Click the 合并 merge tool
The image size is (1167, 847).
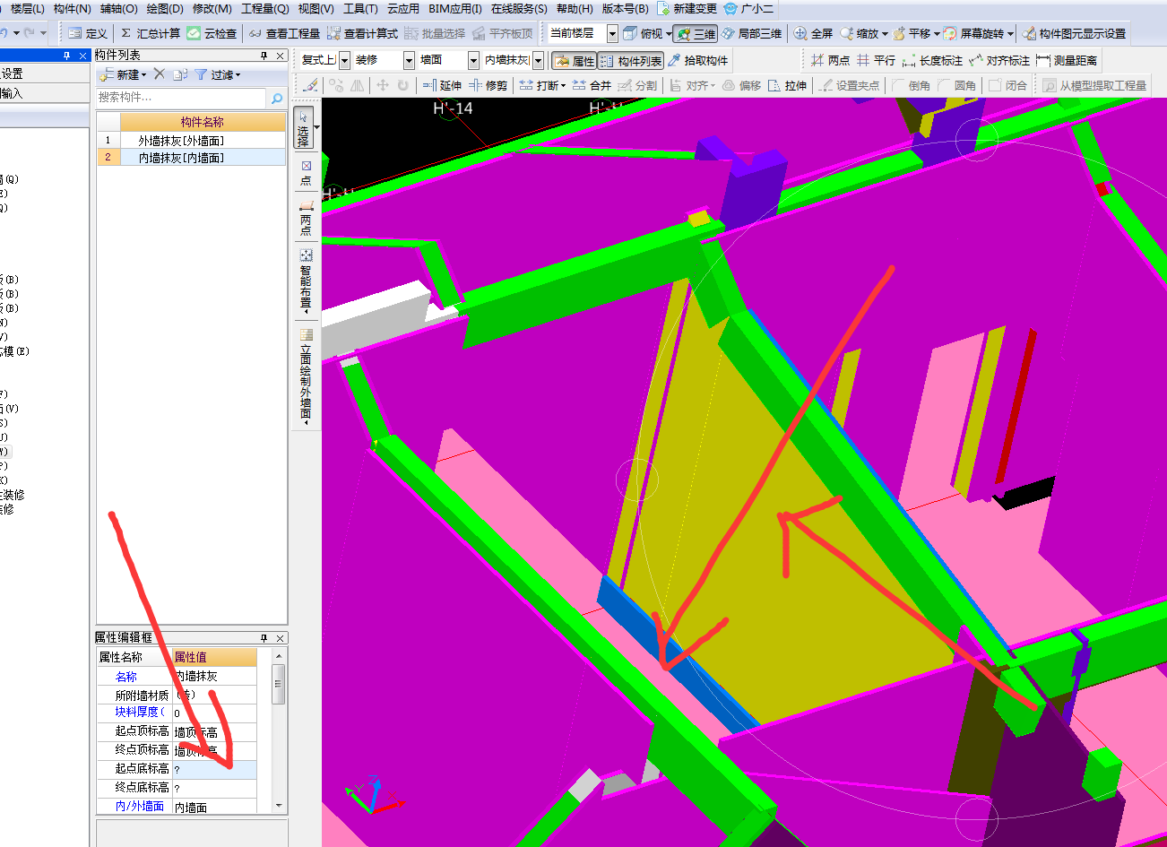point(592,85)
